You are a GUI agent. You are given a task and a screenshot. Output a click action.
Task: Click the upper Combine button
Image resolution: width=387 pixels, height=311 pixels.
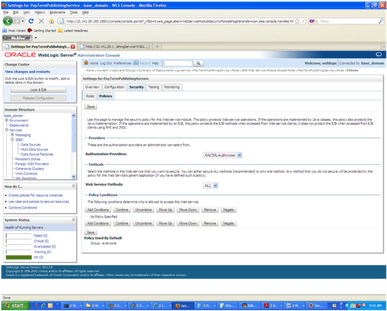point(122,210)
